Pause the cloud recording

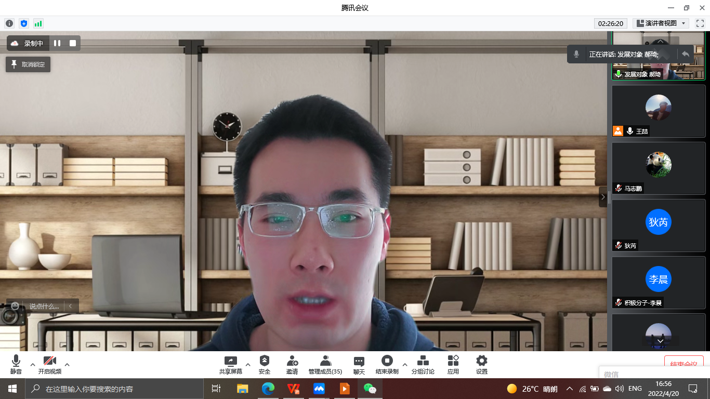click(x=57, y=44)
